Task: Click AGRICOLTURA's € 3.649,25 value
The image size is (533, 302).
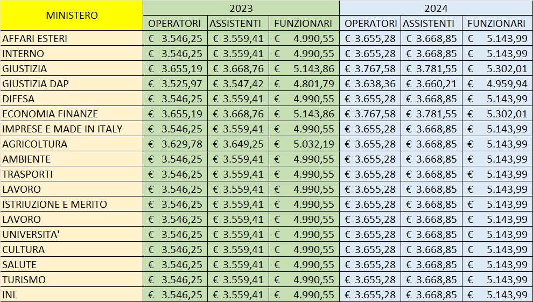Action: 238,144
